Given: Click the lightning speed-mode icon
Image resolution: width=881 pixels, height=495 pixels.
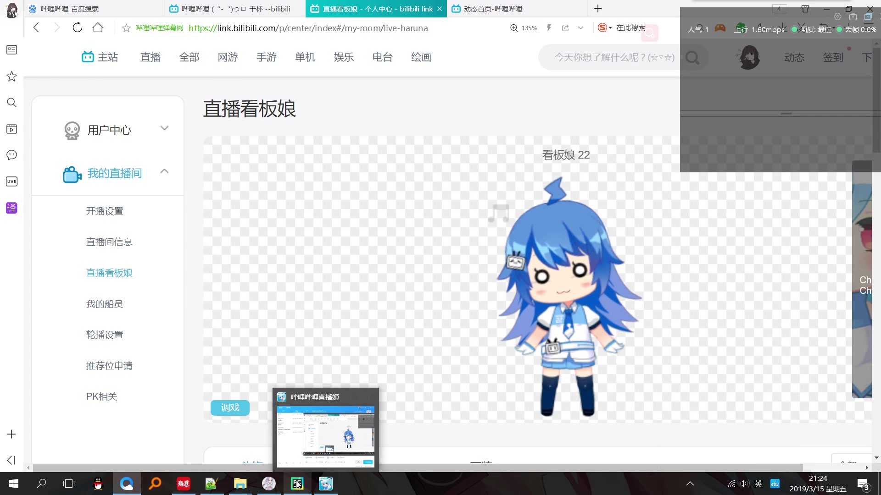Looking at the screenshot, I should (x=549, y=28).
